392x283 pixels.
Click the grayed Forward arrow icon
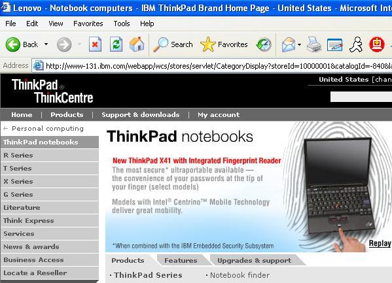click(x=64, y=44)
